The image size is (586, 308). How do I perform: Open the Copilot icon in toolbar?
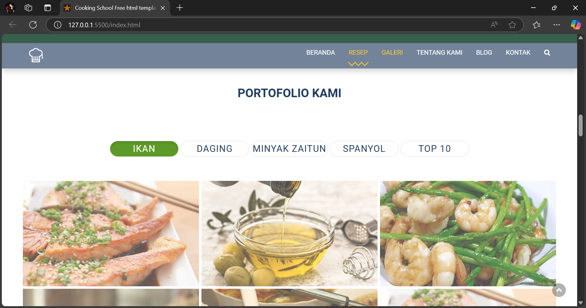[576, 25]
